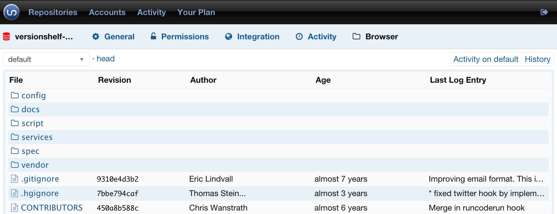Click the red repository database icon
The height and width of the screenshot is (214, 557).
tap(6, 37)
